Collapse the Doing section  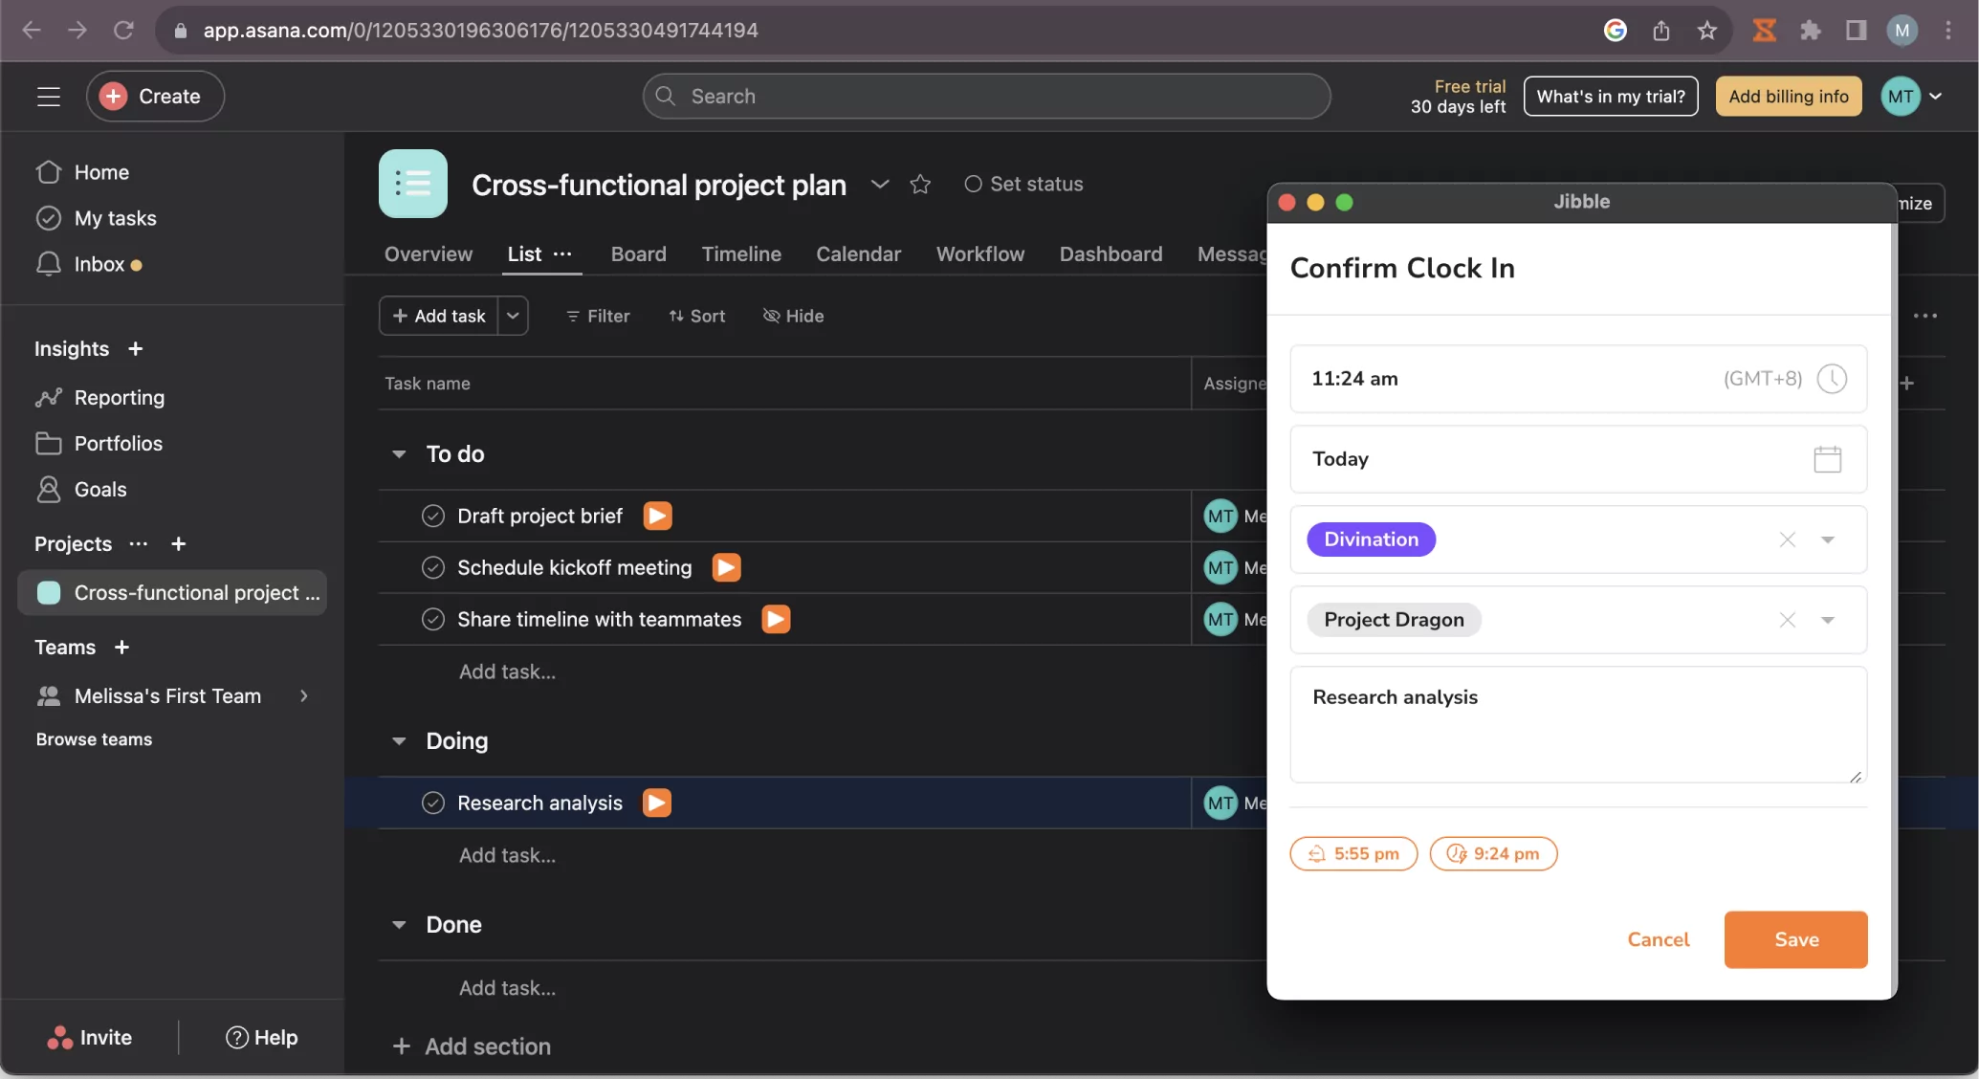pos(399,740)
